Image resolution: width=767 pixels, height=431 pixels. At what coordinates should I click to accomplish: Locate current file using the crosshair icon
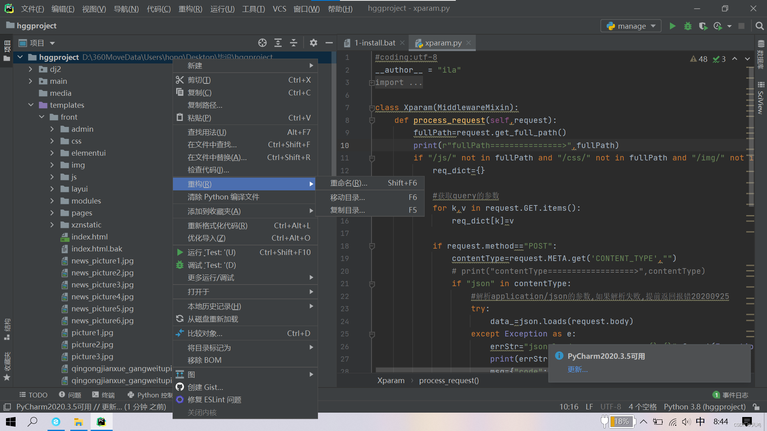click(262, 43)
